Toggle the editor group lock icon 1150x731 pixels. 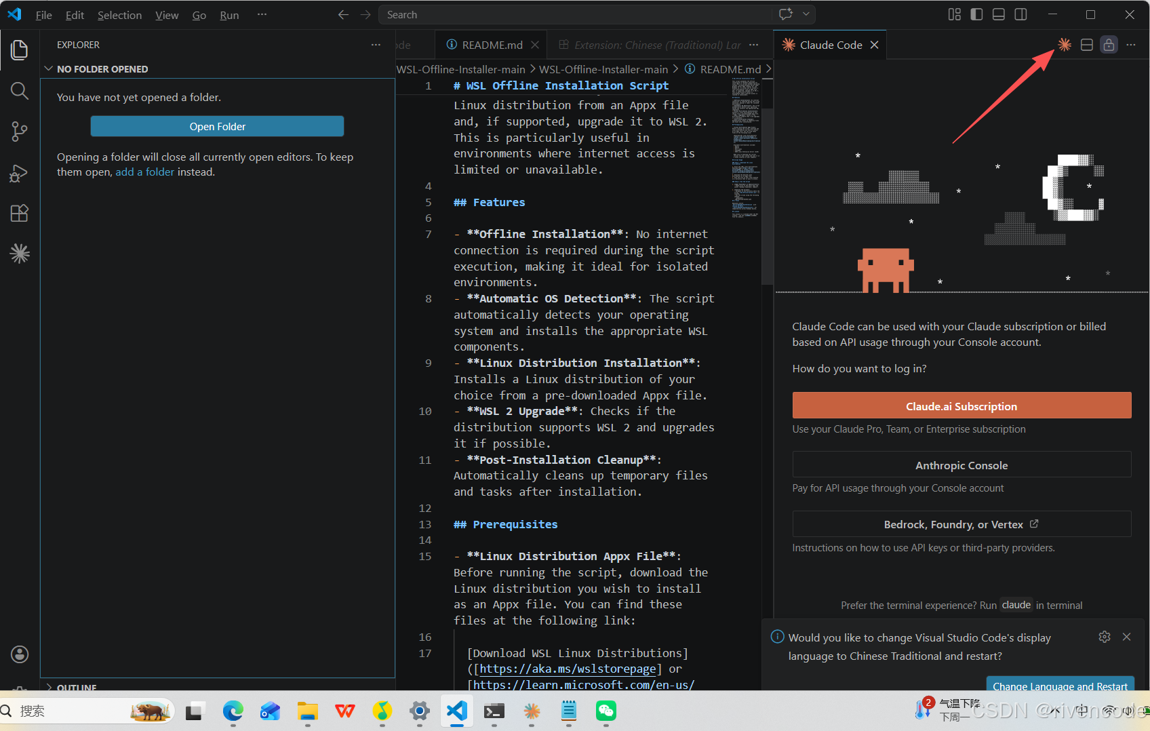[x=1109, y=45]
